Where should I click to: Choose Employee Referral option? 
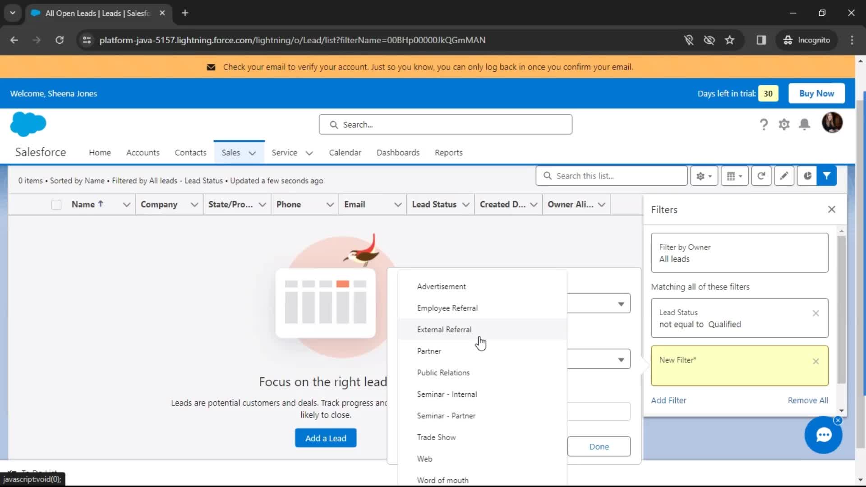(482, 308)
